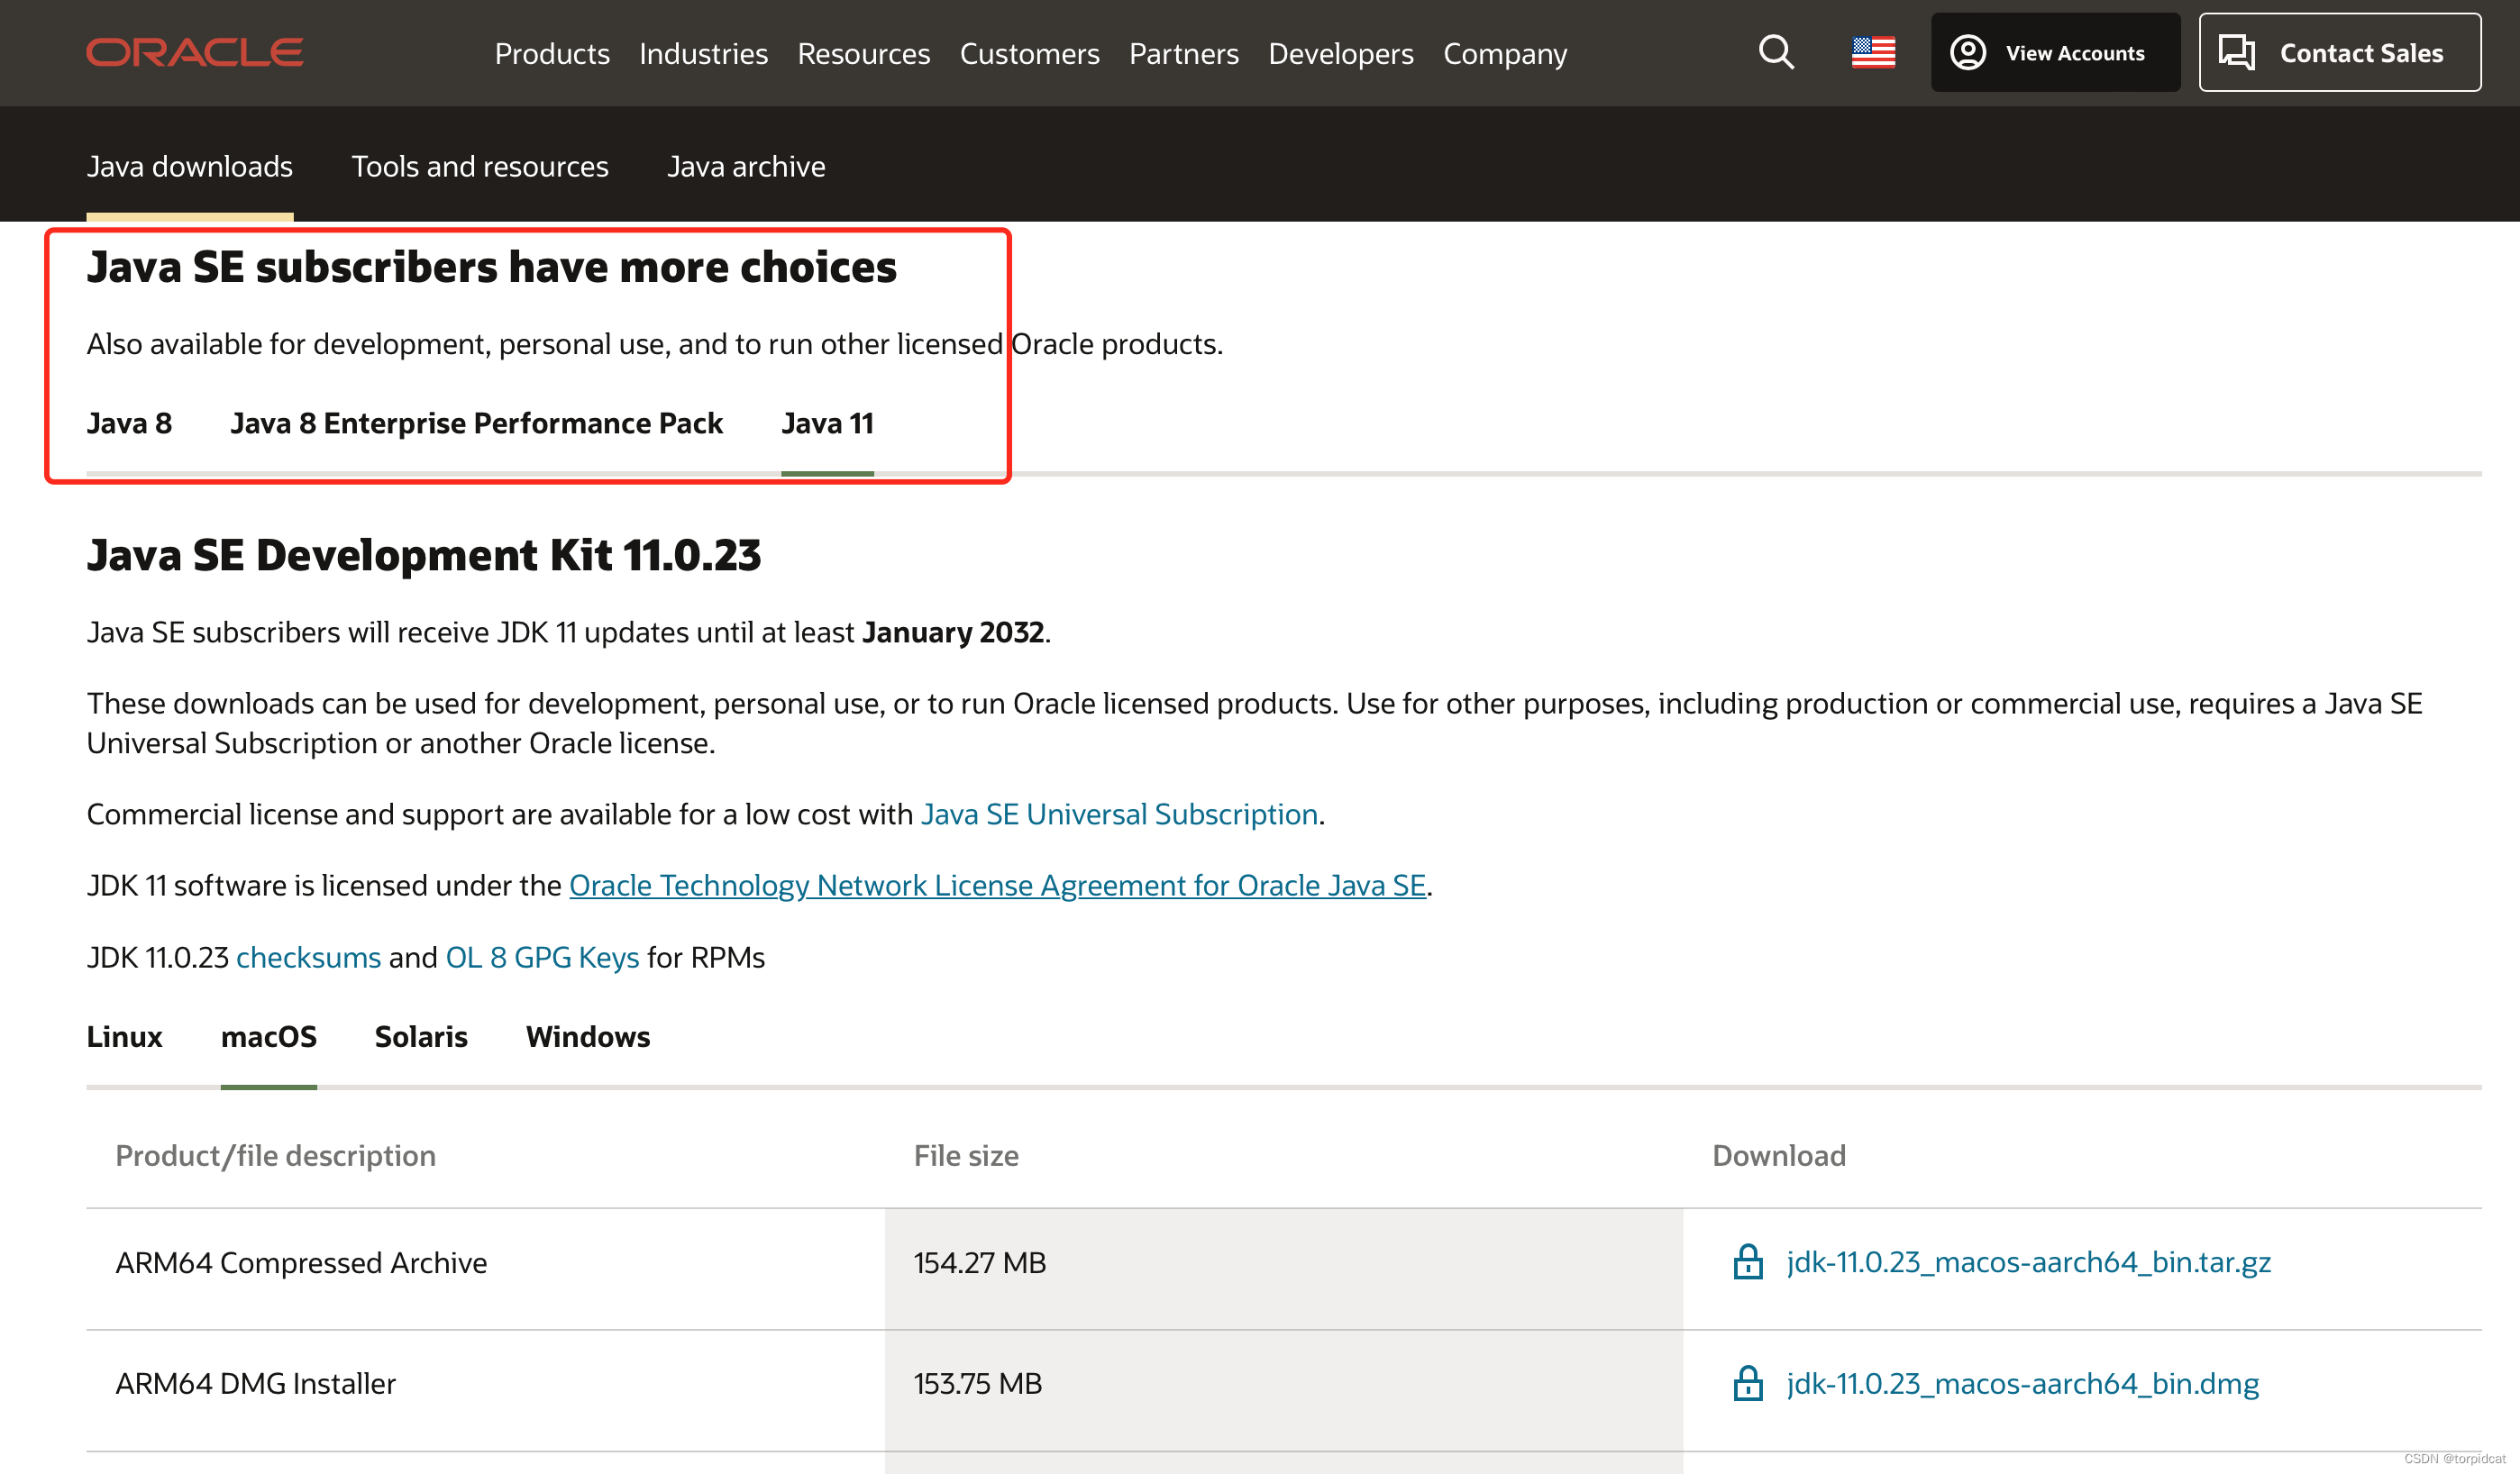Screen dimensions: 2520x1474
Task: Select Java 8 Enterprise Performance Pack tab
Action: coord(476,423)
